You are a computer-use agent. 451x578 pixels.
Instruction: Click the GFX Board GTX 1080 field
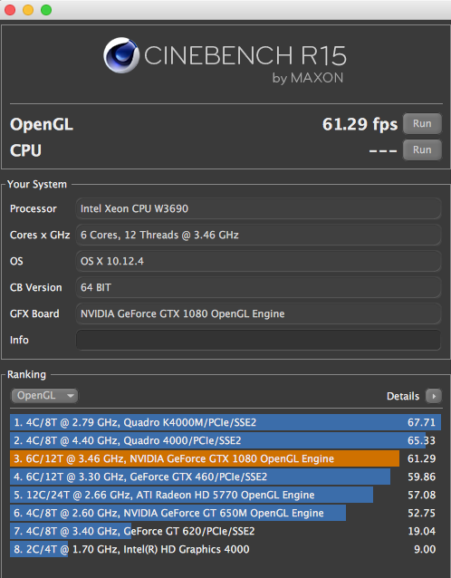click(258, 313)
